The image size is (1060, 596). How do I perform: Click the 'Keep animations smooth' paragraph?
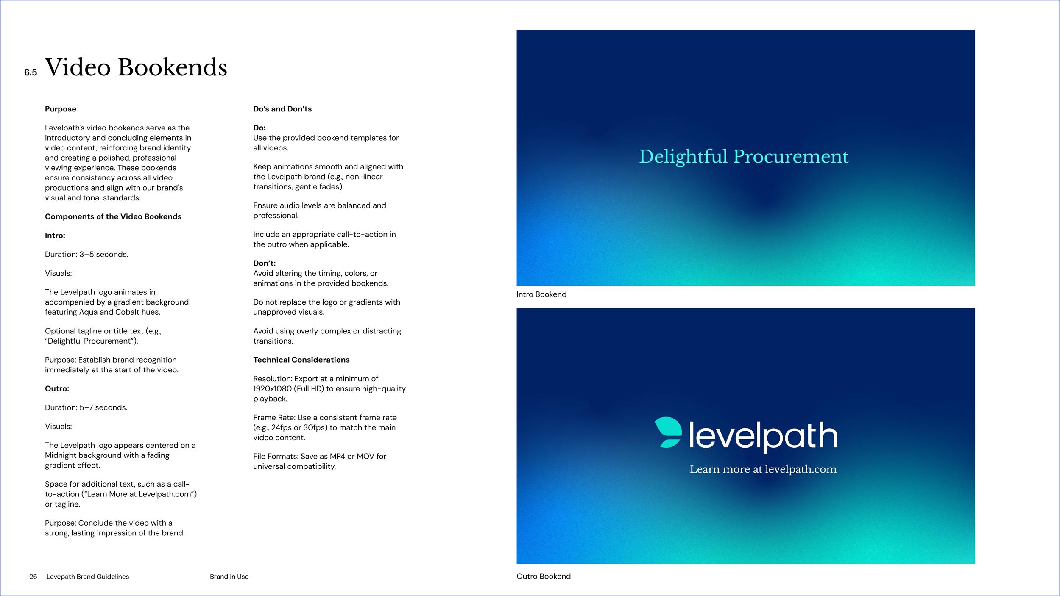click(x=328, y=177)
